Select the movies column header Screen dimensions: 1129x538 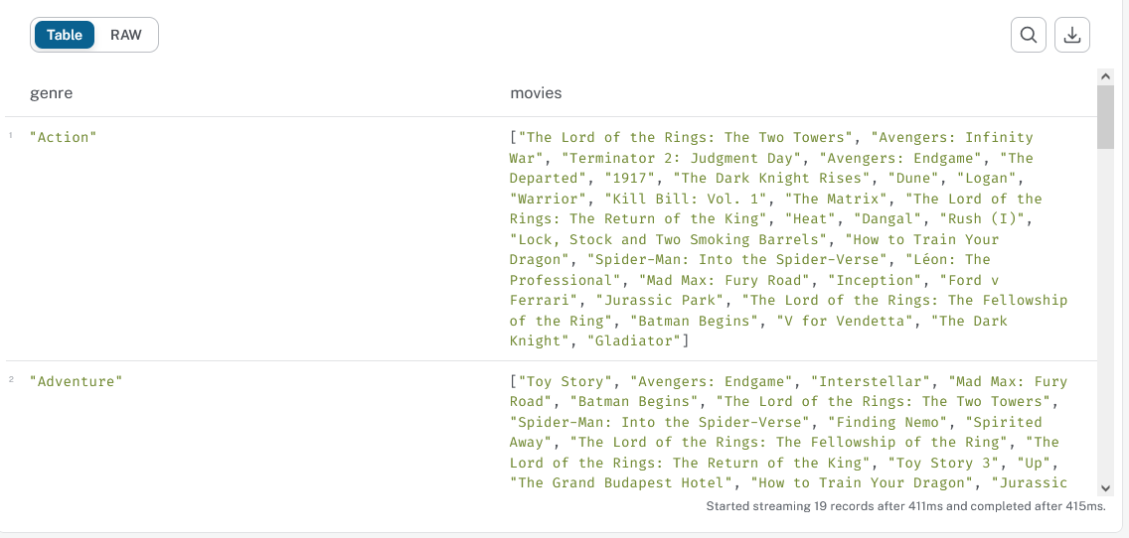pyautogui.click(x=536, y=93)
